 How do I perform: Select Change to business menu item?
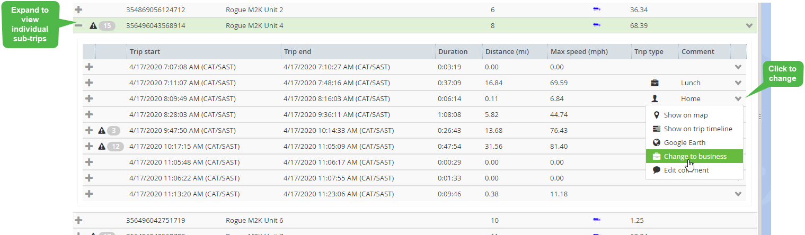(x=694, y=156)
